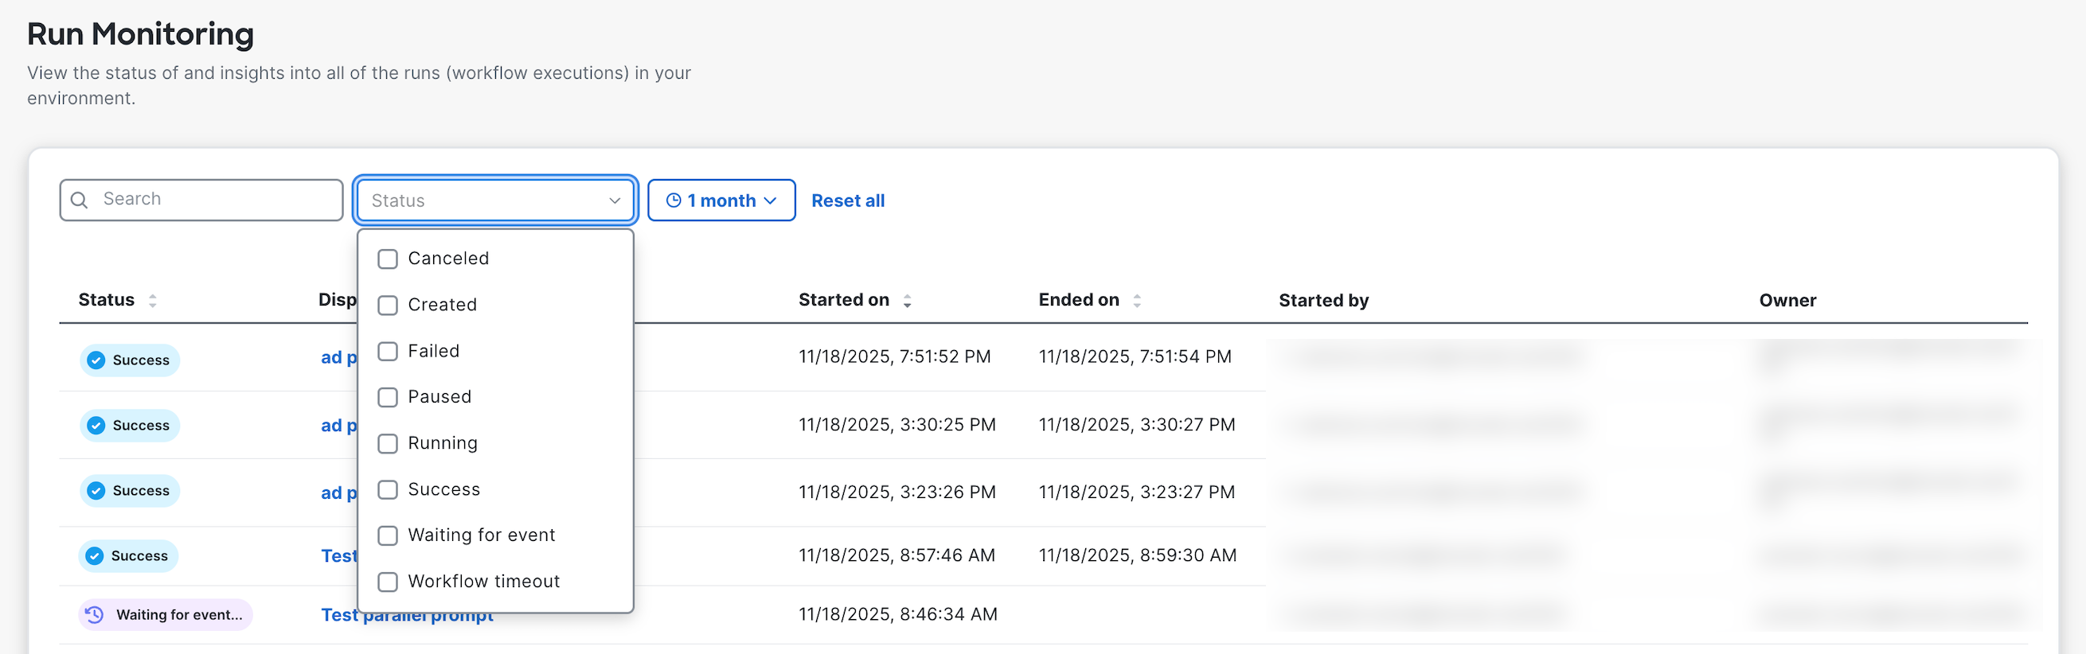Click inside the Search input field

[x=202, y=199]
